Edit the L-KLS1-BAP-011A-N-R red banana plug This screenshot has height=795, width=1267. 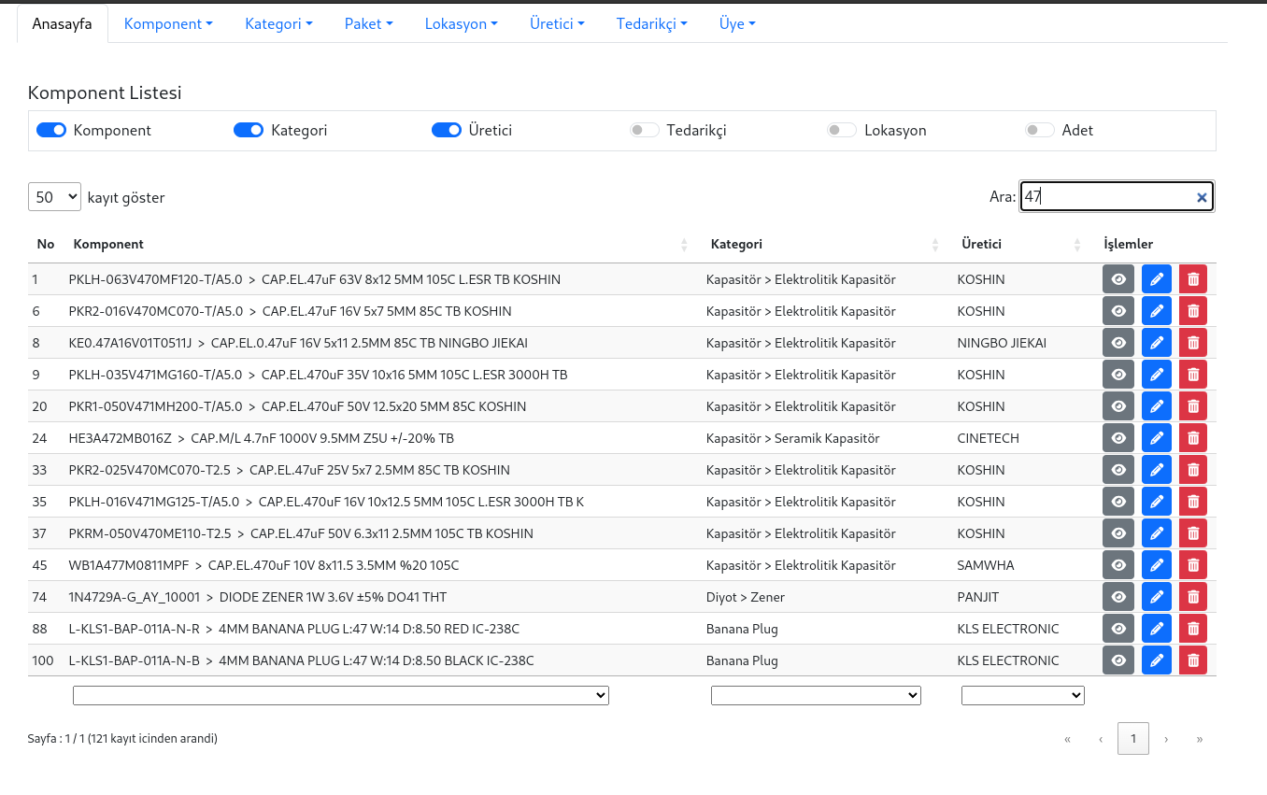click(1157, 629)
